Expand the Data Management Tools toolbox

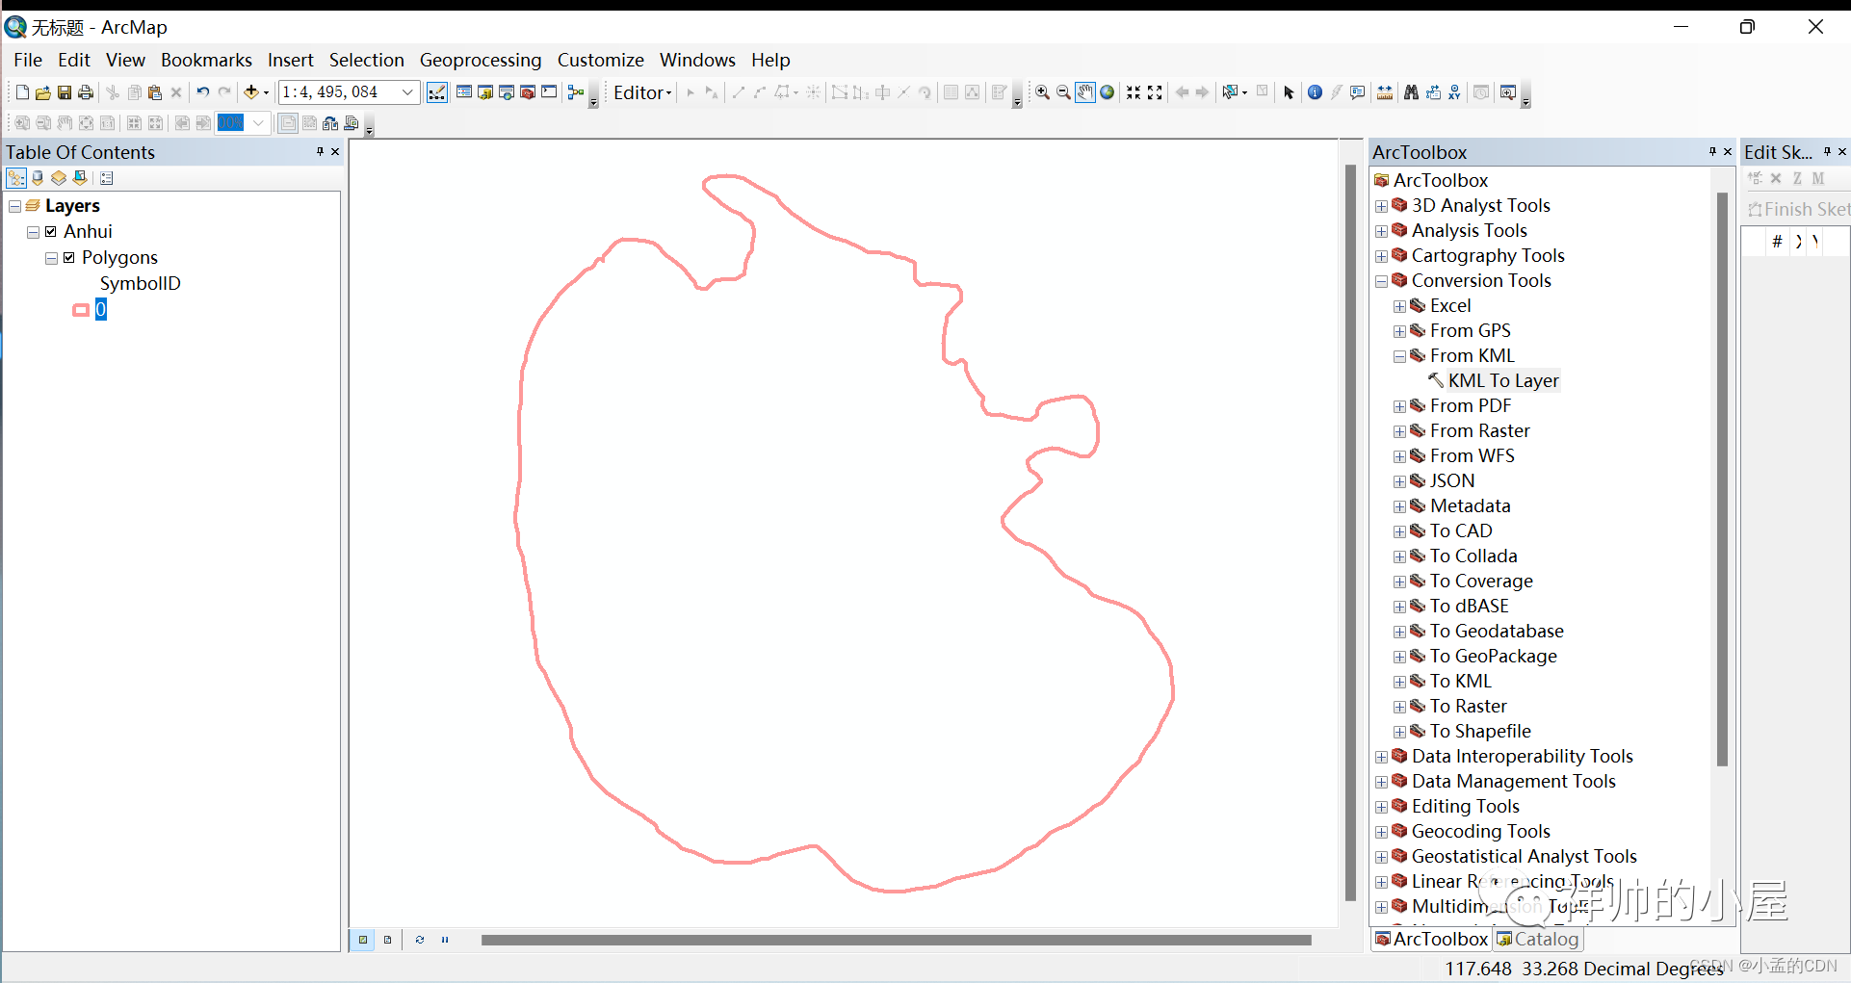pyautogui.click(x=1381, y=782)
